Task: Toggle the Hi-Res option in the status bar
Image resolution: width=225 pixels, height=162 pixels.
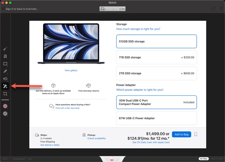Action: 203,159
